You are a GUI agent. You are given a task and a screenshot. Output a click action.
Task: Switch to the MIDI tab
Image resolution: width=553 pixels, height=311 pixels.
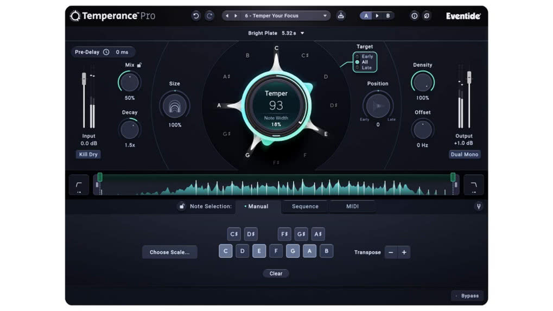[352, 207]
